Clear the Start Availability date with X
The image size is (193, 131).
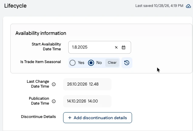coord(116,47)
